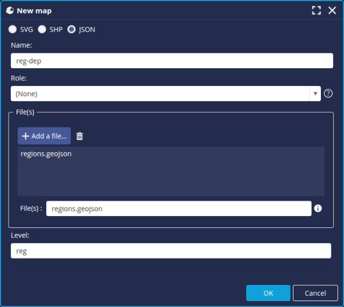The height and width of the screenshot is (307, 344).
Task: Select regions.geojson in the file list
Action: pyautogui.click(x=46, y=154)
